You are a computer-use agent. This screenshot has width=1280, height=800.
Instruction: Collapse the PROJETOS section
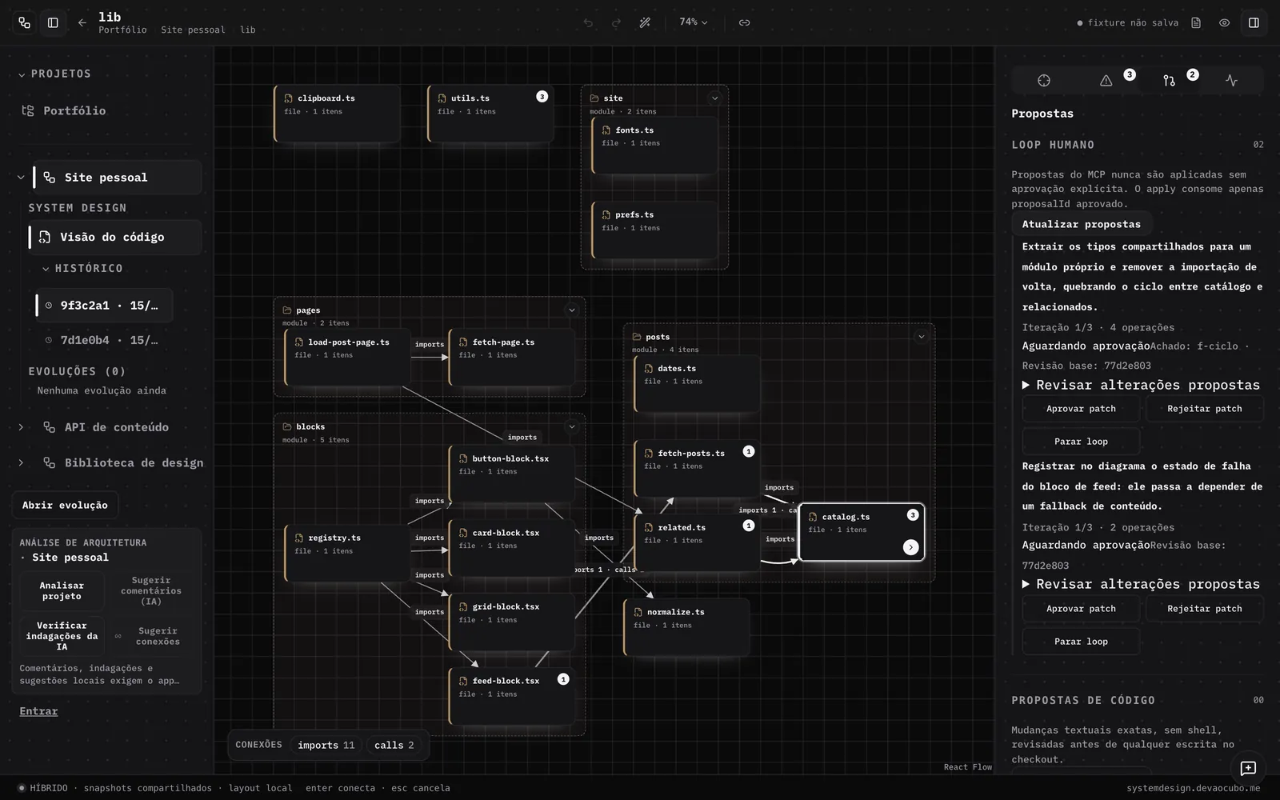pyautogui.click(x=22, y=74)
